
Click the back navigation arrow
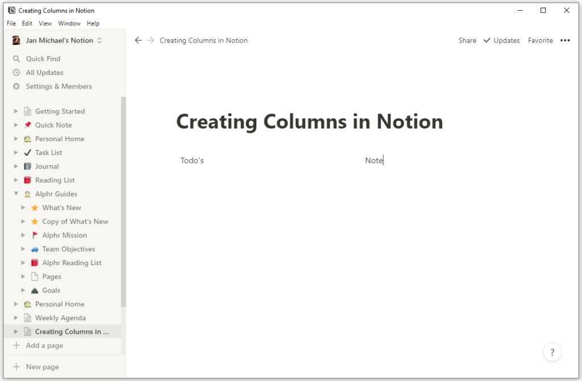pyautogui.click(x=138, y=40)
